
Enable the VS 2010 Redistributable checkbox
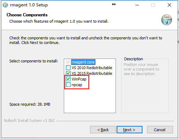click(68, 68)
